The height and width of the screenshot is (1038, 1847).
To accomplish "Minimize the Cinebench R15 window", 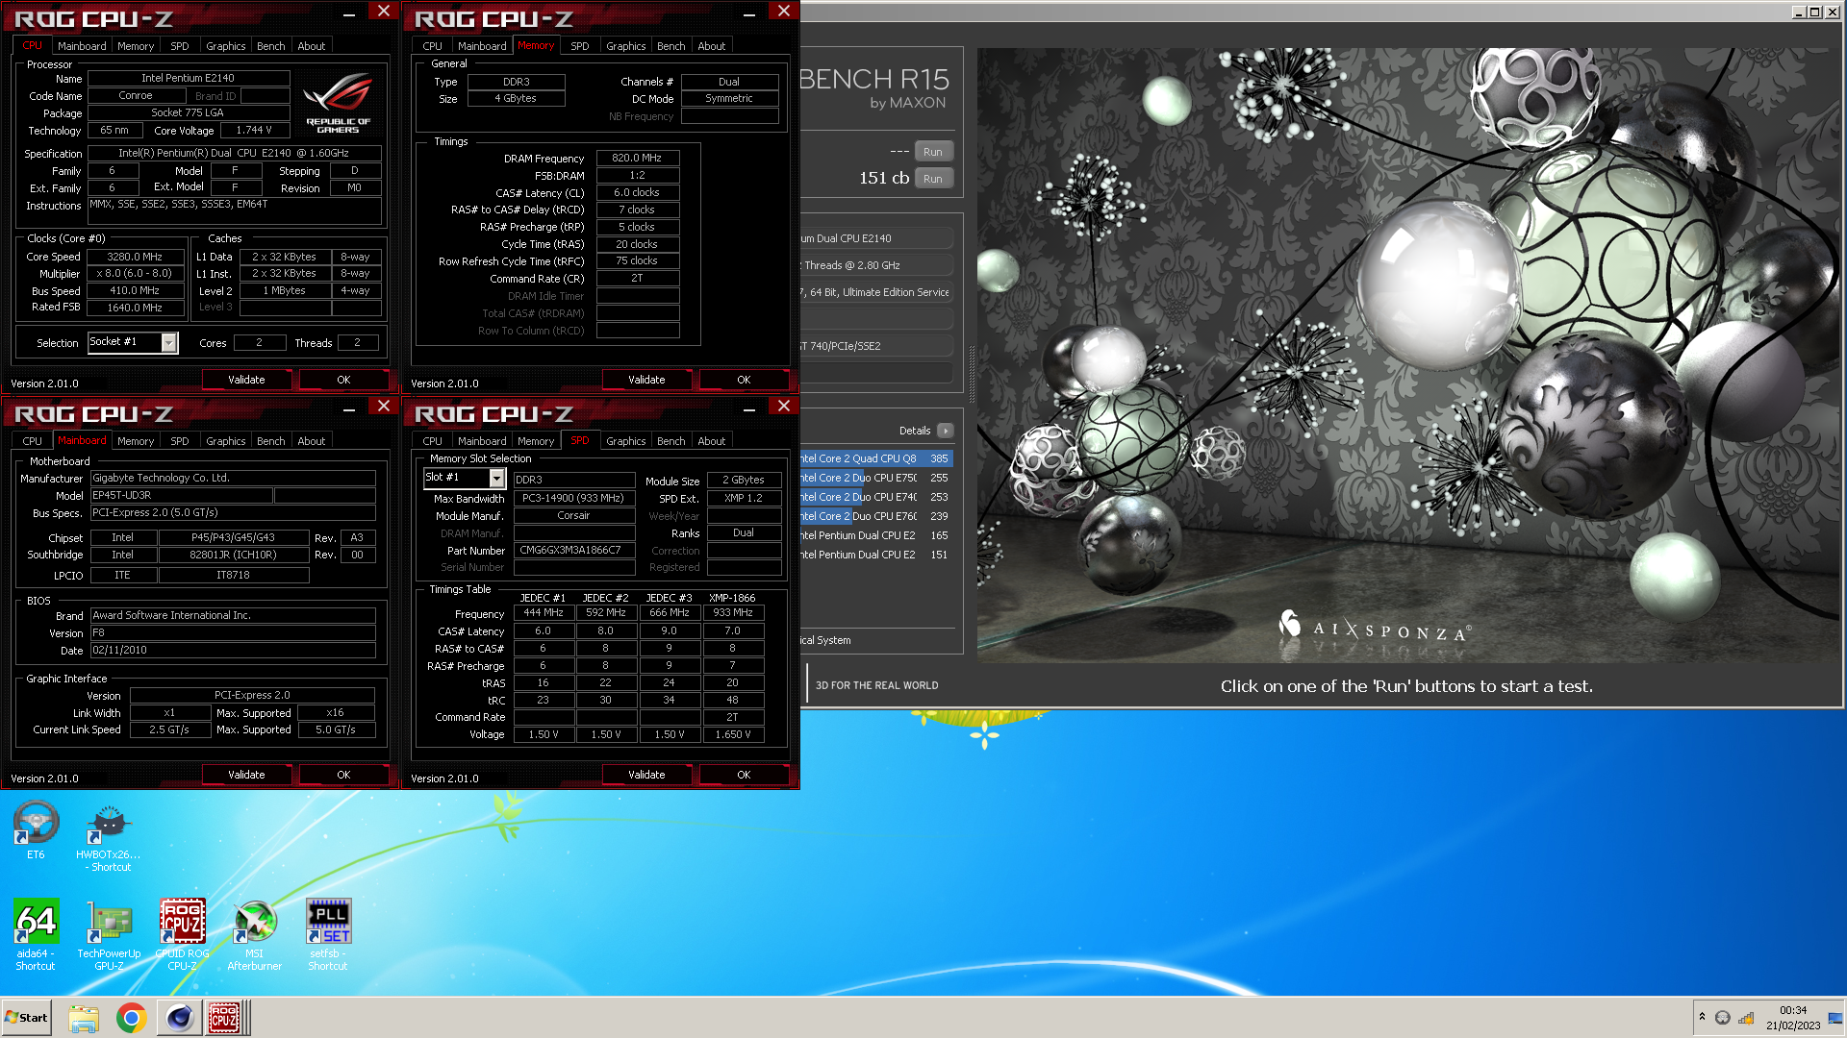I will [1798, 12].
